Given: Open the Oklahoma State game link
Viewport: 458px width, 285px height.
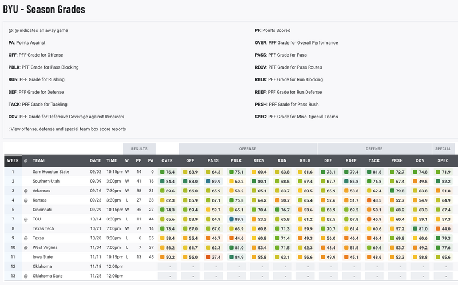Looking at the screenshot, I should pyautogui.click(x=49, y=275).
